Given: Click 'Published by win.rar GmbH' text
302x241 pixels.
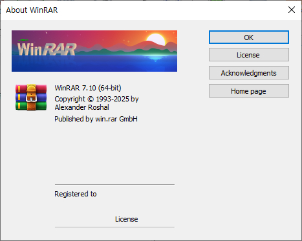Looking at the screenshot, I should [x=96, y=119].
